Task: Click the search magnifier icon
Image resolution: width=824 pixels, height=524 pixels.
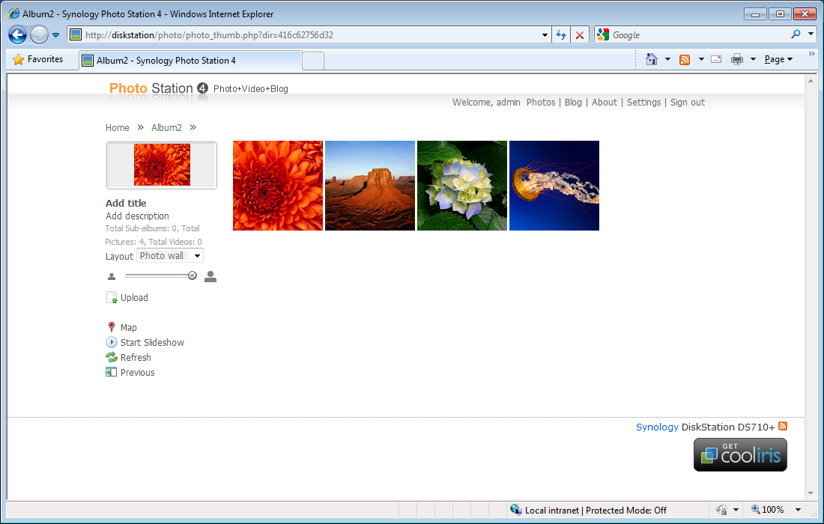Action: 796,34
